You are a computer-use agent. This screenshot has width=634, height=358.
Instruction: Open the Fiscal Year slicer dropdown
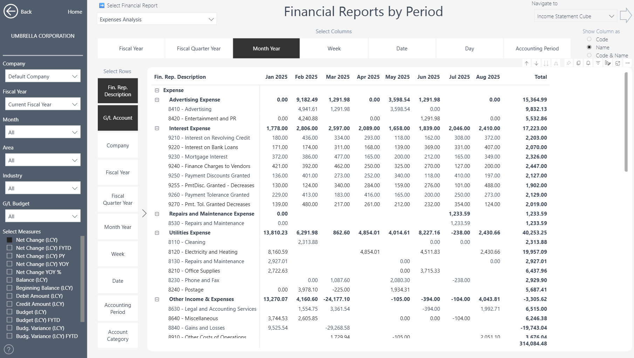(x=42, y=104)
